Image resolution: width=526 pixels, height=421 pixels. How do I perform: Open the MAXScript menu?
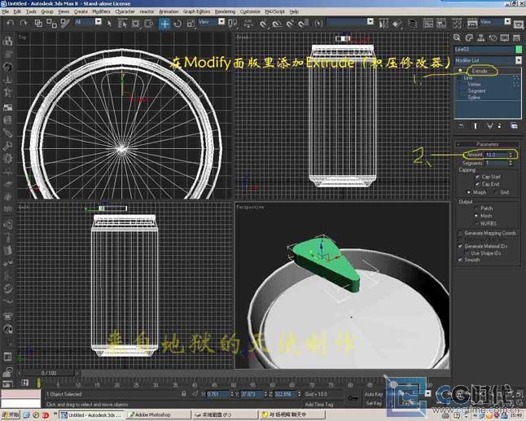(274, 11)
